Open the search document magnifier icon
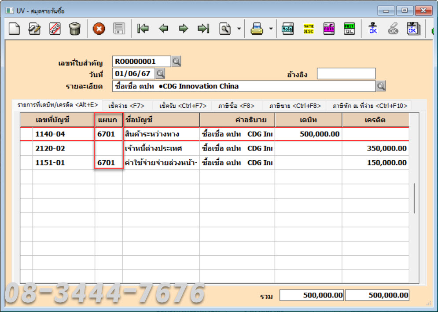The image size is (438, 312). [x=225, y=29]
